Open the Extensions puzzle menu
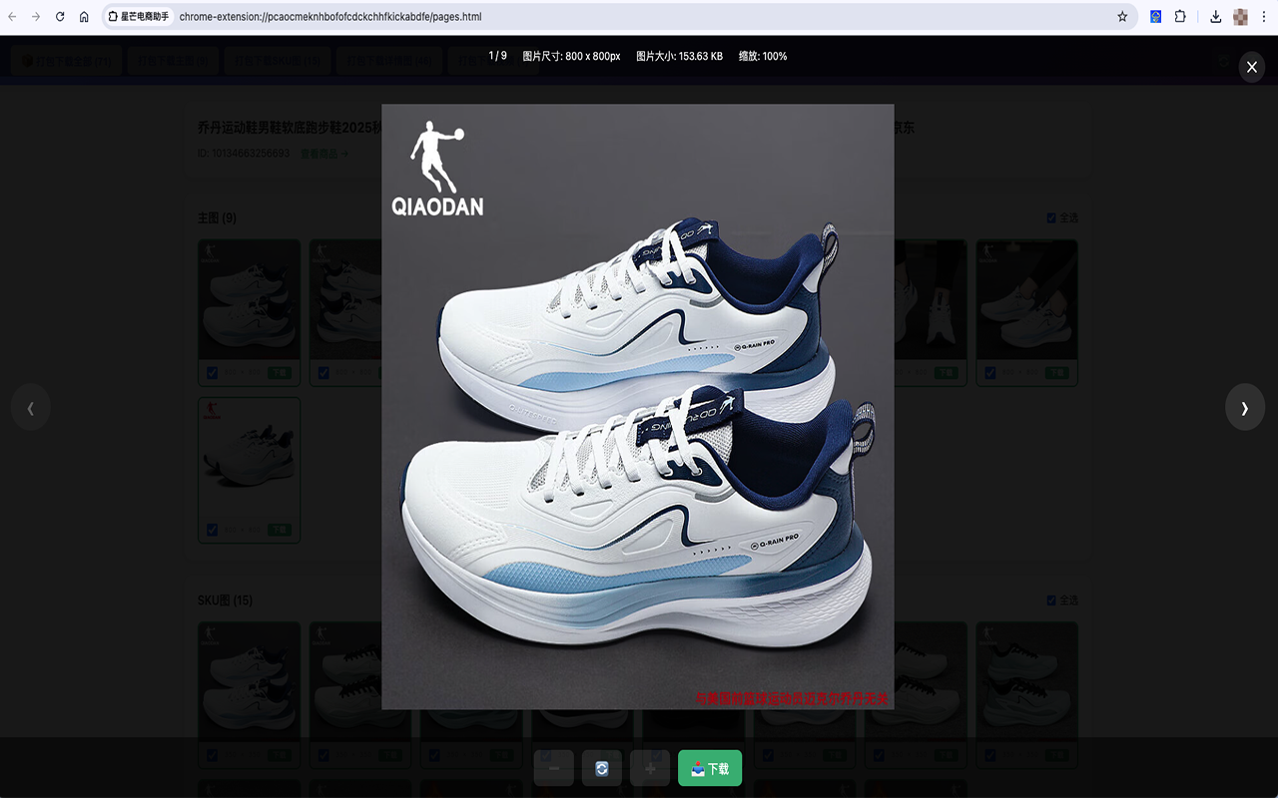This screenshot has height=798, width=1278. (x=1180, y=17)
